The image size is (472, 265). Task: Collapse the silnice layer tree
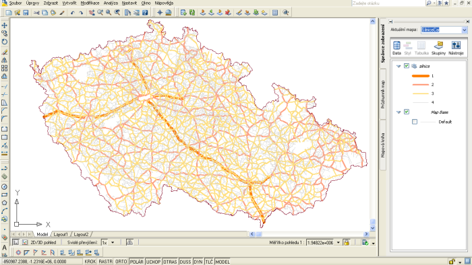pyautogui.click(x=399, y=67)
